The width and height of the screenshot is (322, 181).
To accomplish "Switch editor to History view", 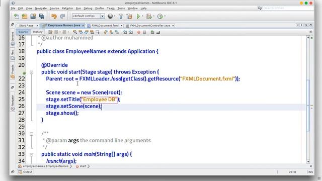I will pos(38,32).
